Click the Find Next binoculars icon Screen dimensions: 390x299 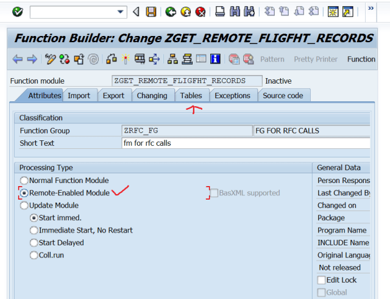click(x=249, y=12)
